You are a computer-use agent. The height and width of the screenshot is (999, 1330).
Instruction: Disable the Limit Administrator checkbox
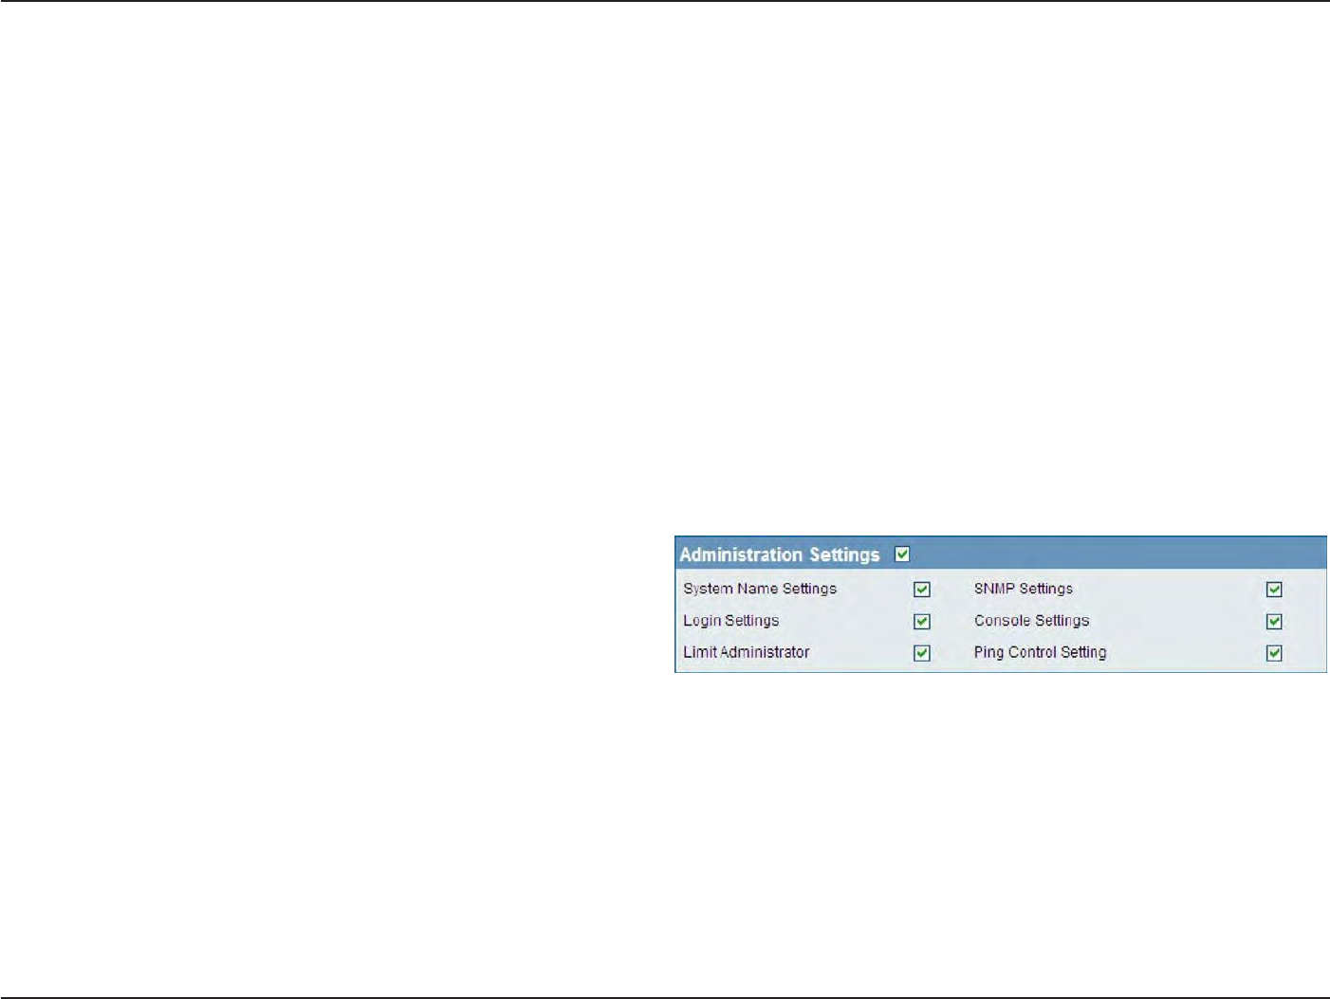click(922, 653)
